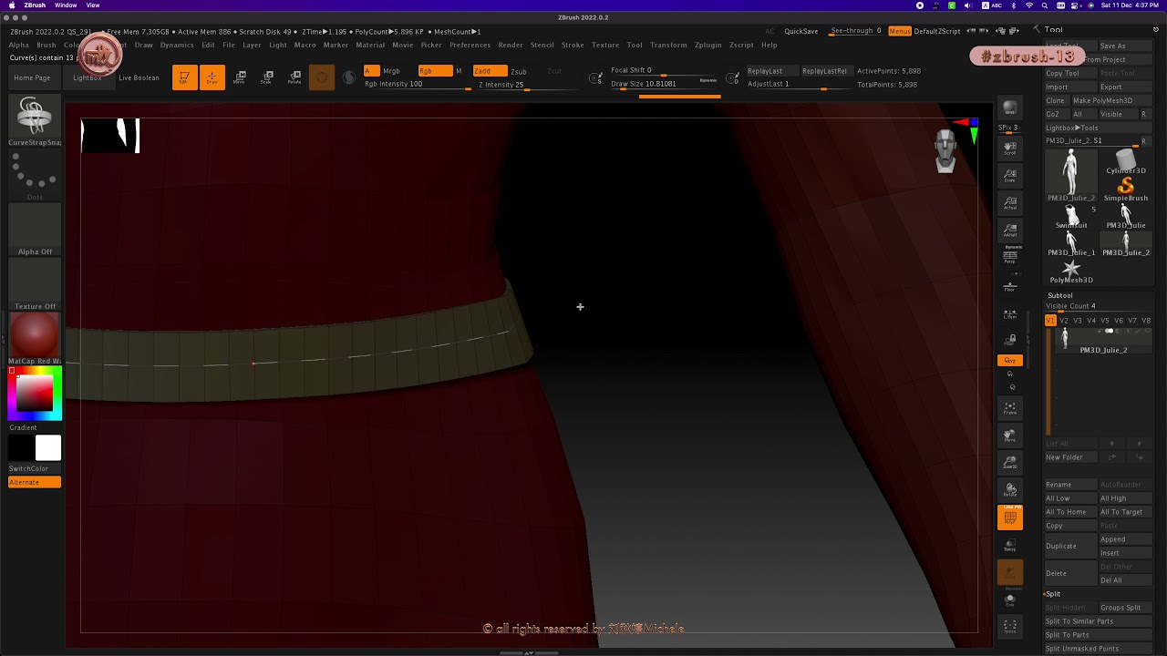Toggle the Zsub button
Viewport: 1167px width, 656px height.
518,71
